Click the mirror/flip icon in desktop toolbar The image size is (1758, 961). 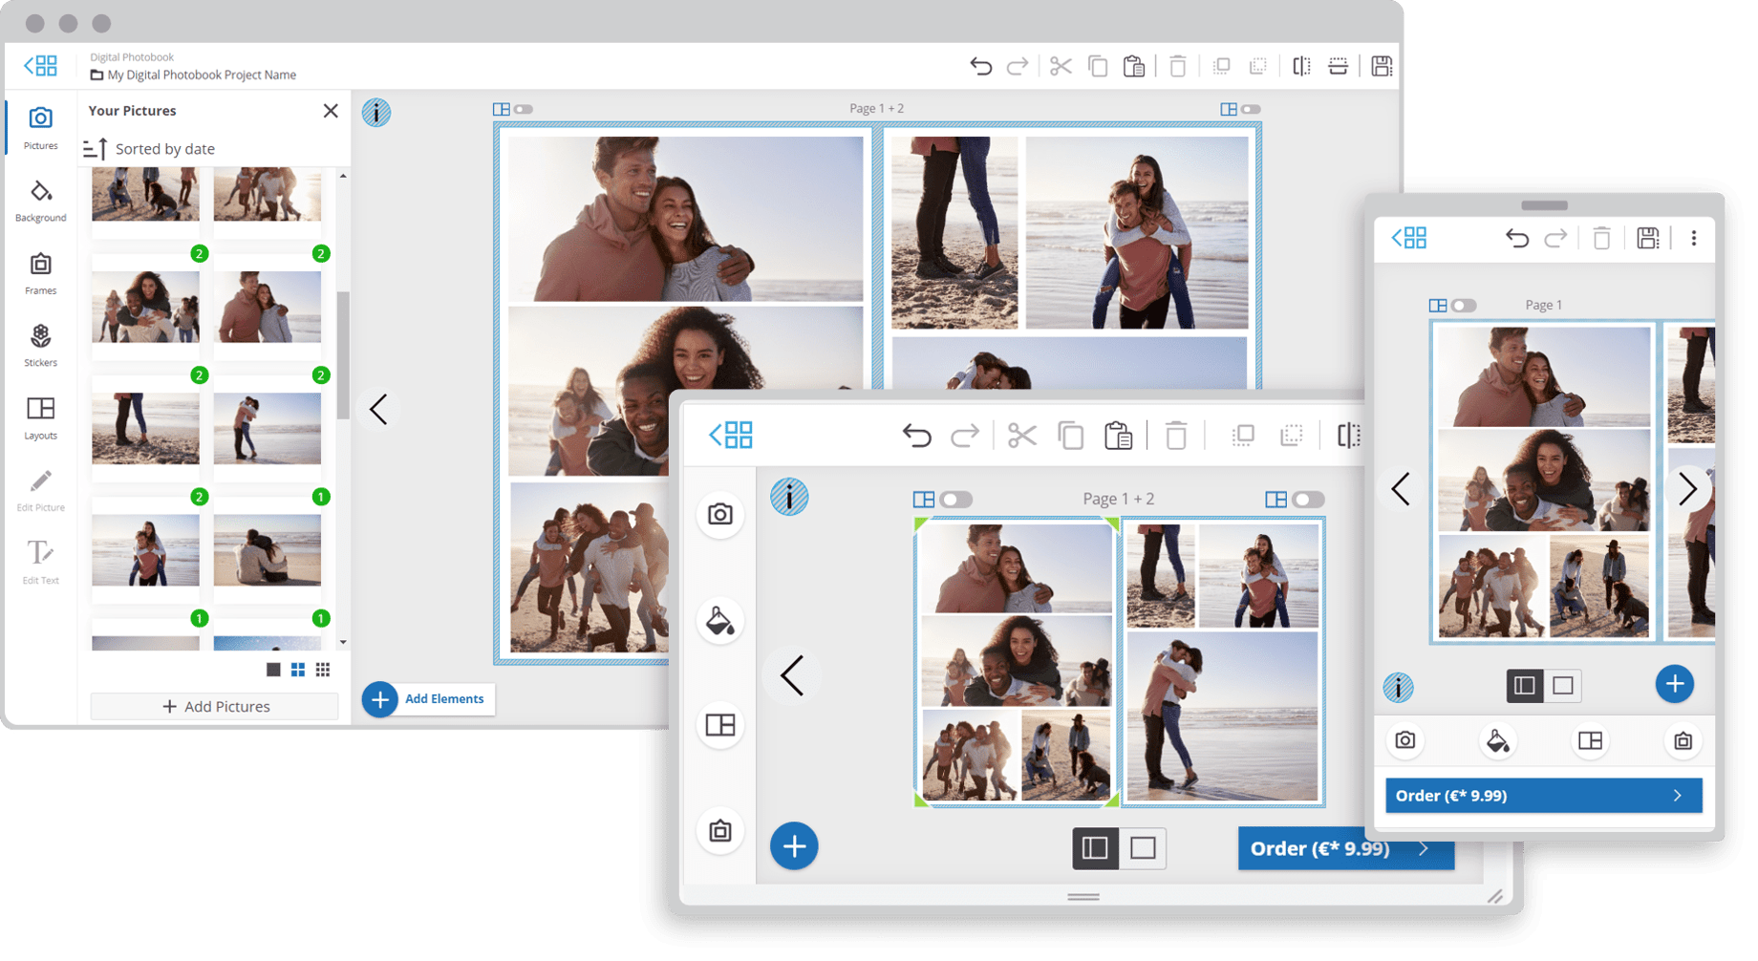click(1301, 66)
